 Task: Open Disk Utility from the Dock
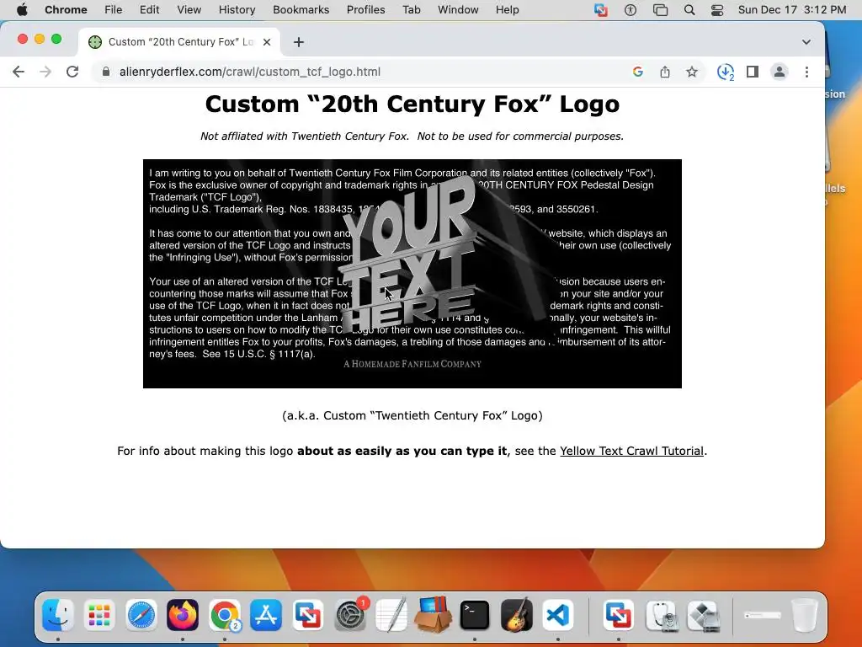(x=662, y=615)
